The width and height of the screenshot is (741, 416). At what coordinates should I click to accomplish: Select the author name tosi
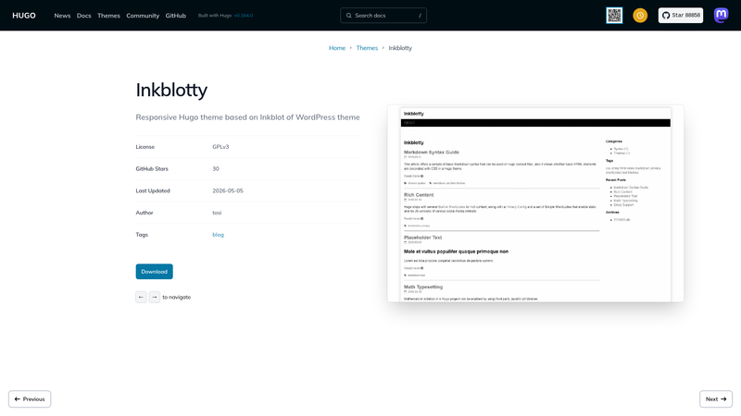coord(217,213)
